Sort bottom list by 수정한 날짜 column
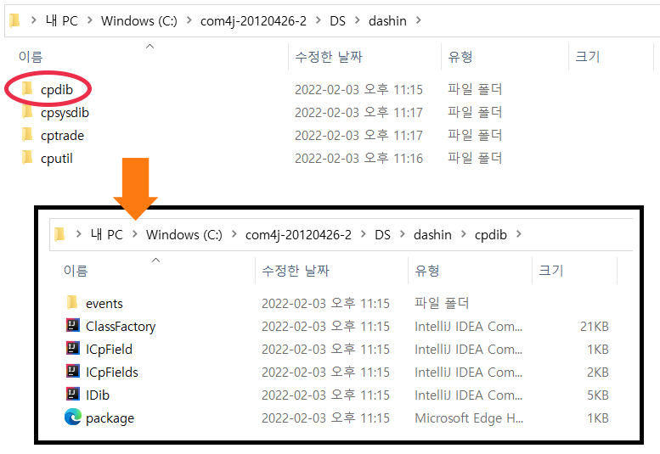Image resolution: width=660 pixels, height=454 pixels. coord(296,271)
